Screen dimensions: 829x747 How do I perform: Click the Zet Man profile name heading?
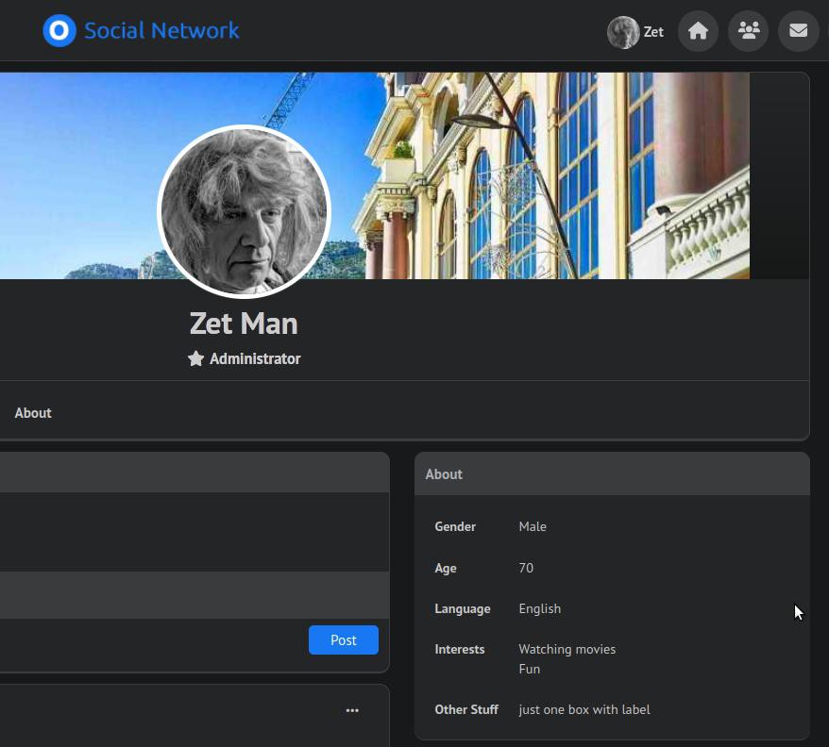click(x=244, y=324)
